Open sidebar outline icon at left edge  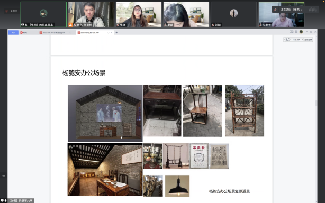(x=3, y=176)
